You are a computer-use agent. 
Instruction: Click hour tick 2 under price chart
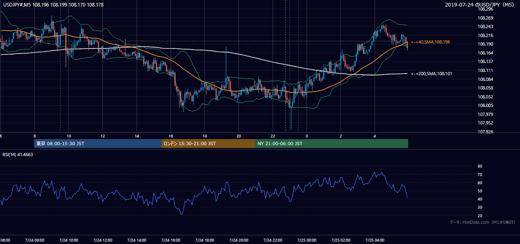click(341, 136)
